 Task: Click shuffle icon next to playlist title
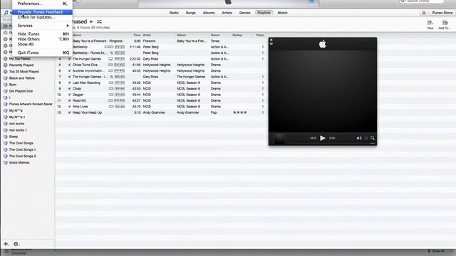tap(99, 21)
